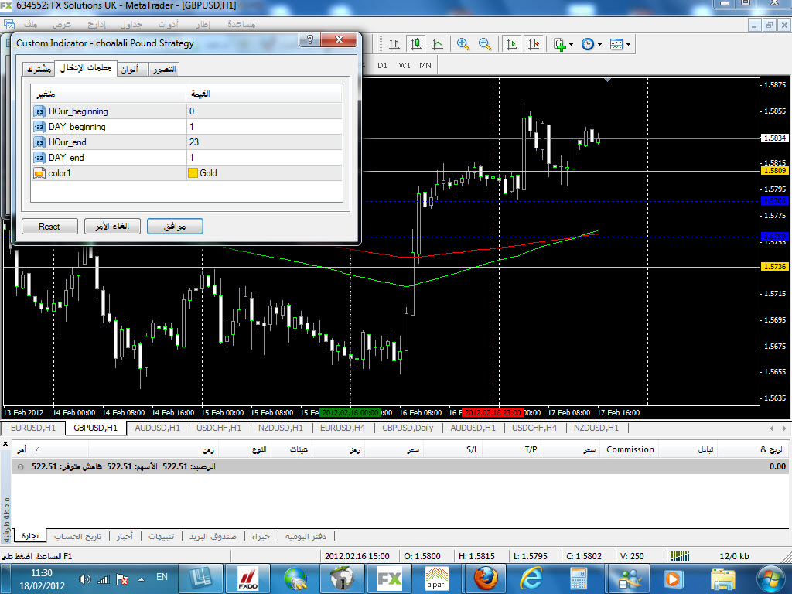The width and height of the screenshot is (792, 594).
Task: Switch to the مشترك tab
Action: [39, 69]
